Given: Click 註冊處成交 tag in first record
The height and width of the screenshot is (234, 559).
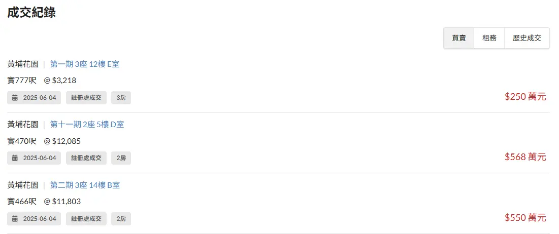Looking at the screenshot, I should tap(86, 98).
